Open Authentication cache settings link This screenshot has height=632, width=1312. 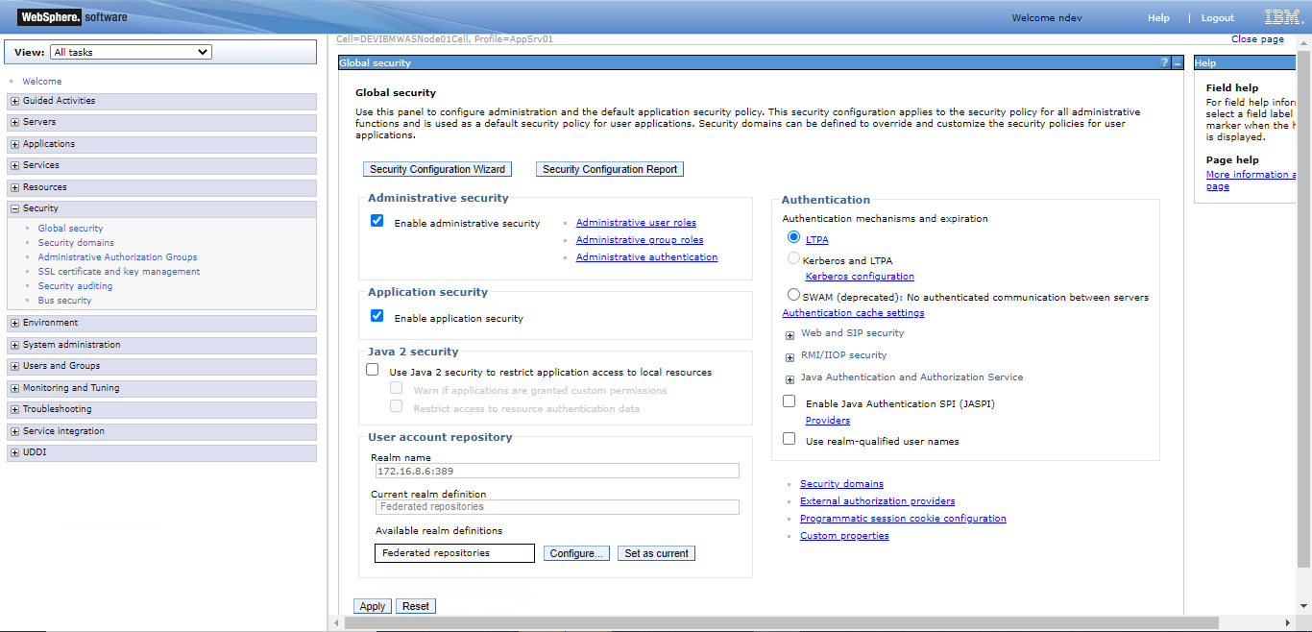pos(853,313)
